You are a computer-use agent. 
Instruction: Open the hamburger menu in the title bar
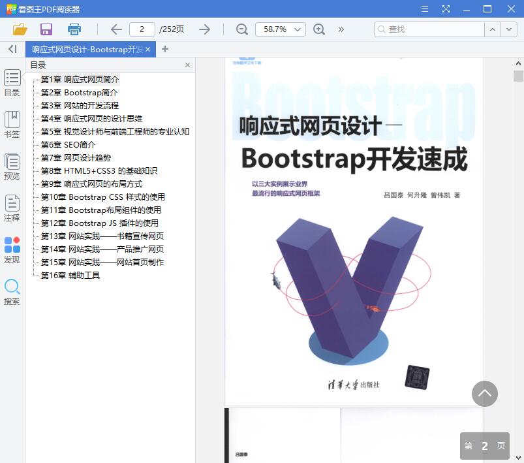coord(424,8)
